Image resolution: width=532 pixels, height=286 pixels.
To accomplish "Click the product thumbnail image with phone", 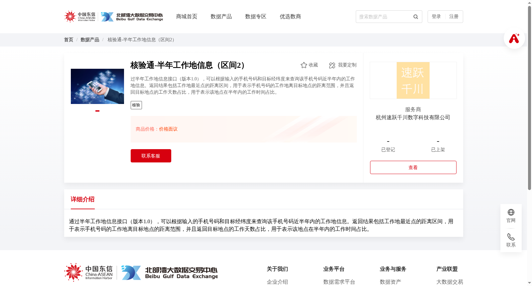I will coord(97,86).
